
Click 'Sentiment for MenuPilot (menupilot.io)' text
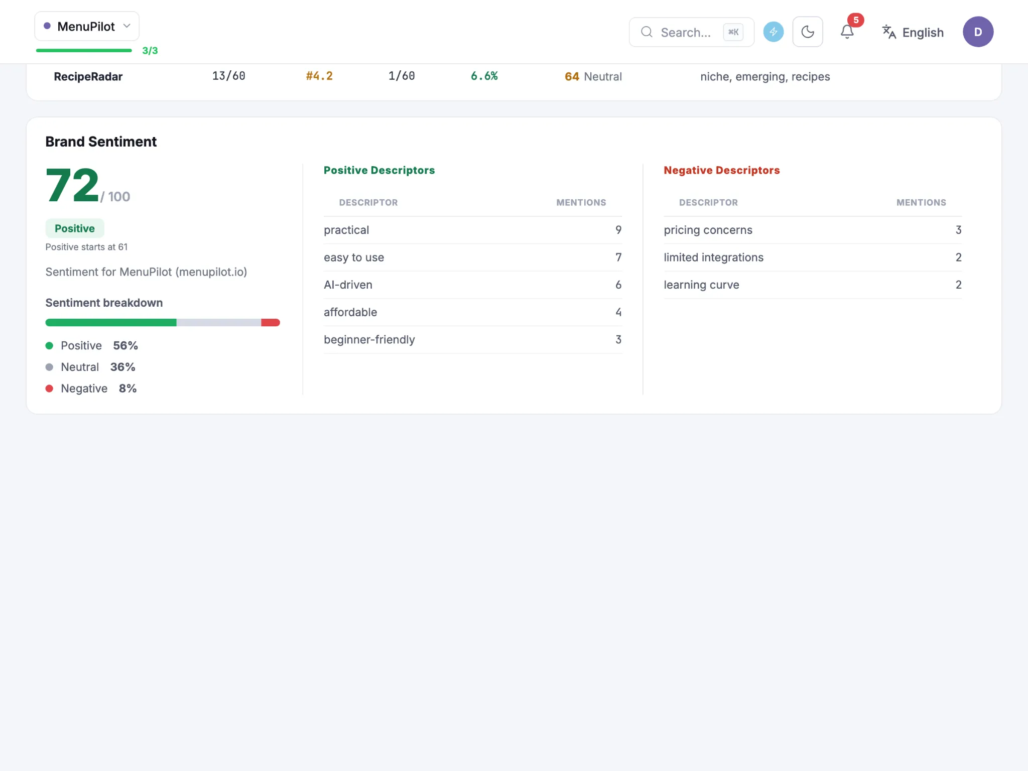click(146, 272)
